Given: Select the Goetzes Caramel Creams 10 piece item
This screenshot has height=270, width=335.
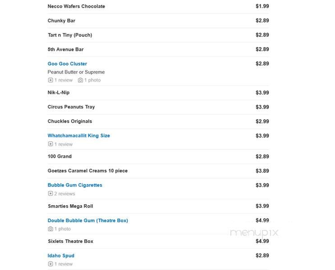Looking at the screenshot, I should [x=87, y=171].
